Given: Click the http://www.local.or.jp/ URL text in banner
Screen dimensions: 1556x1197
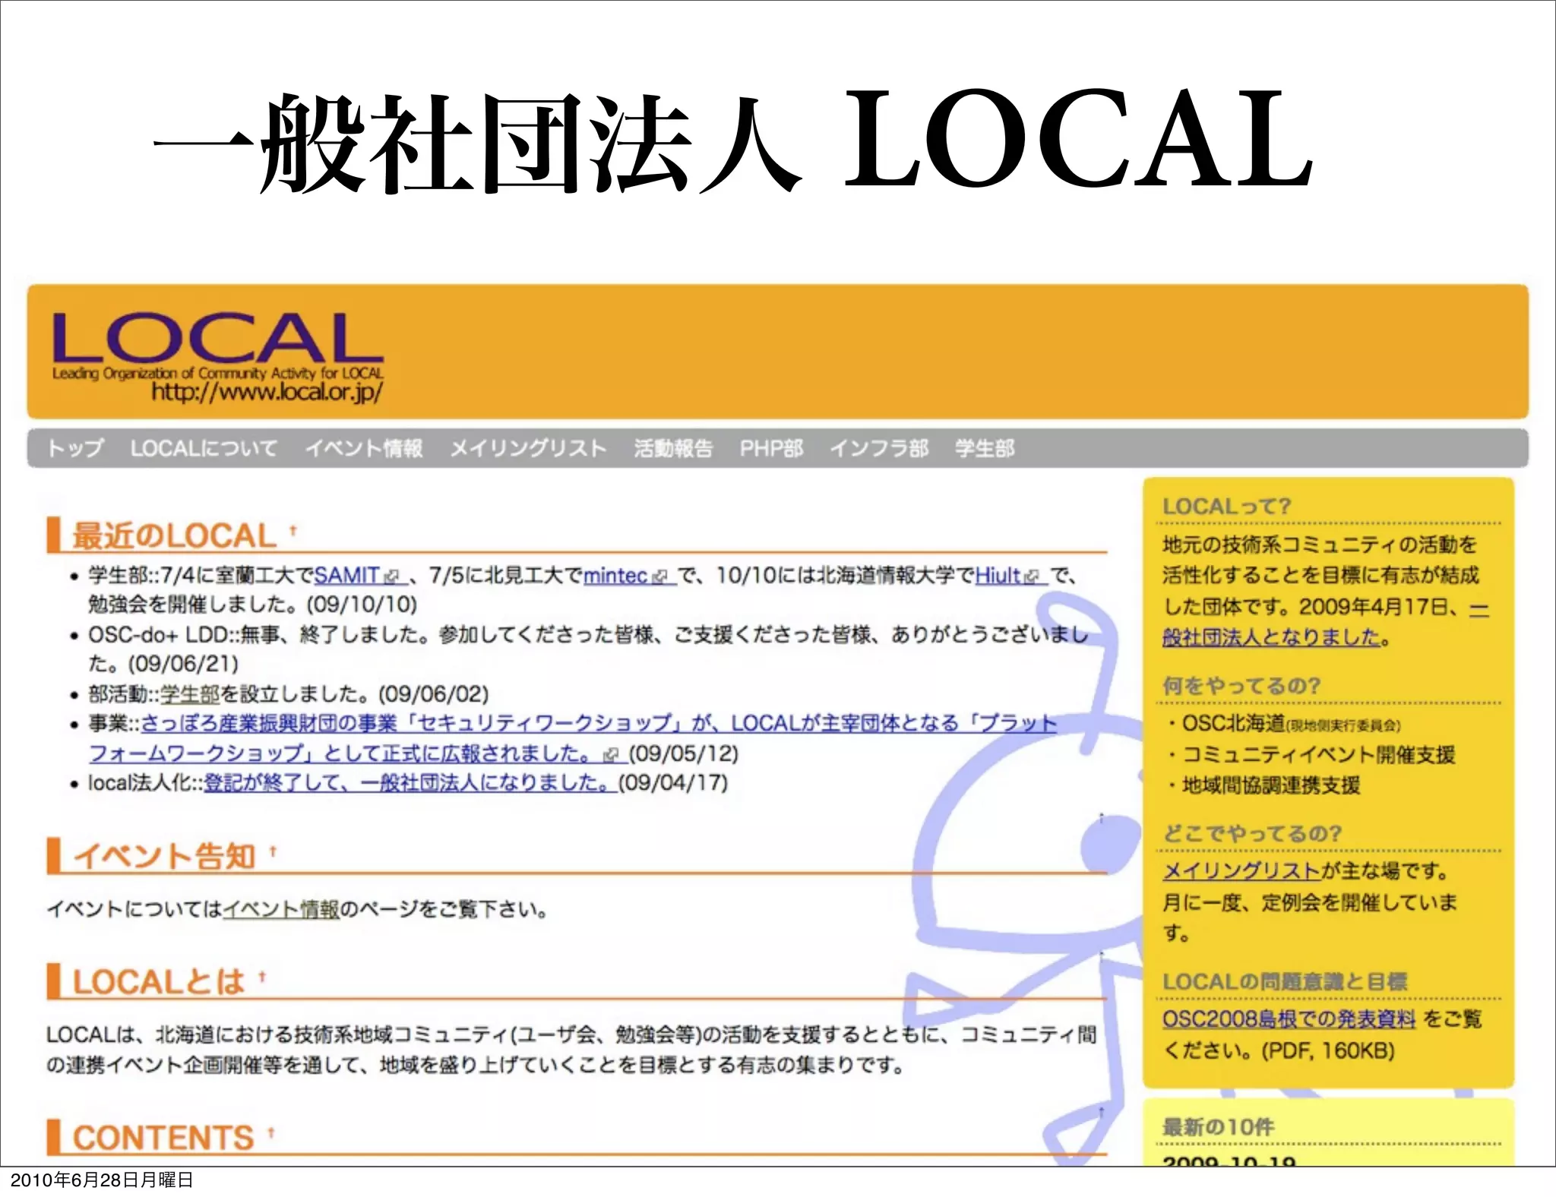Looking at the screenshot, I should [267, 392].
